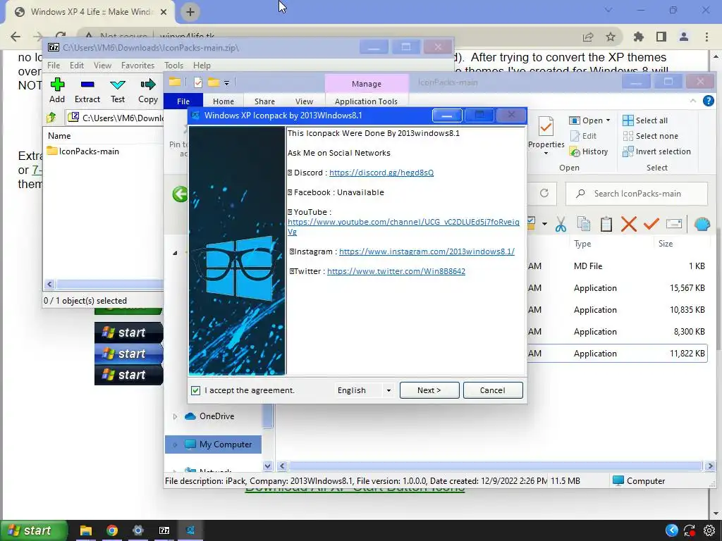722x541 pixels.
Task: Click the Type column header
Action: 582,244
